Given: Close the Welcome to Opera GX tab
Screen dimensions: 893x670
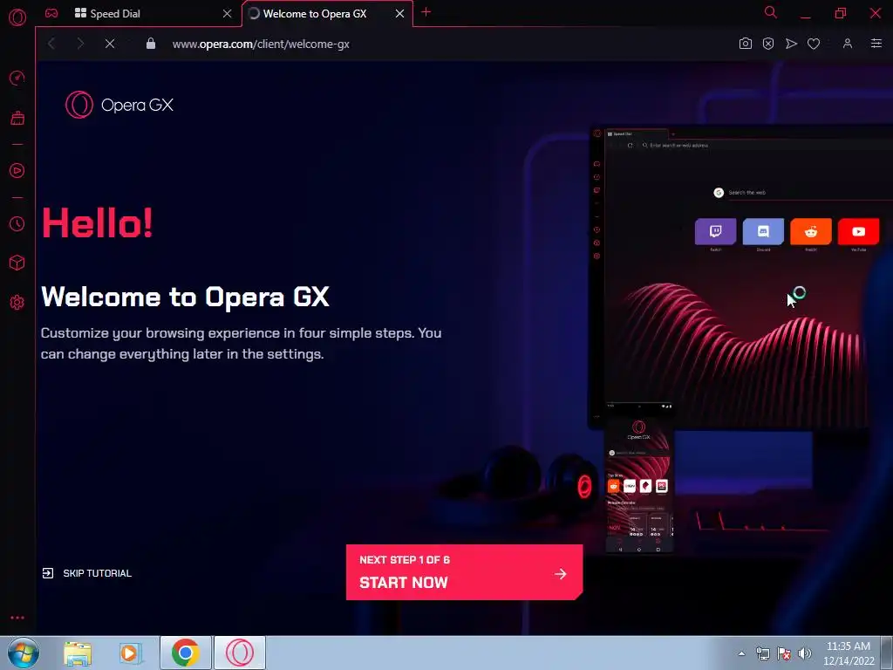Looking at the screenshot, I should (x=399, y=14).
